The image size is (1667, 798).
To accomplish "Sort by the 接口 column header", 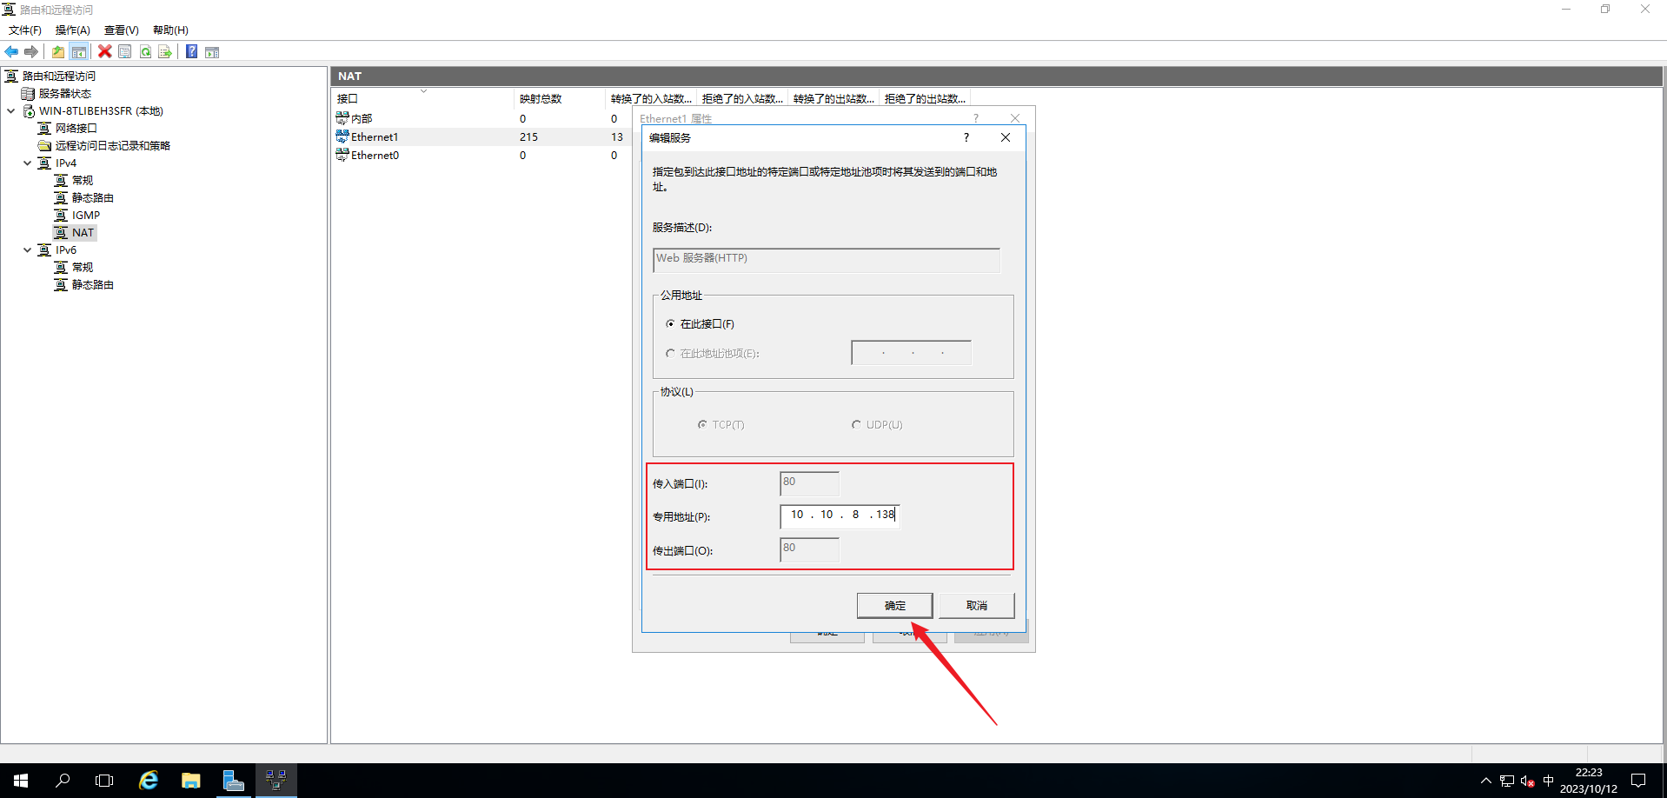I will point(422,98).
